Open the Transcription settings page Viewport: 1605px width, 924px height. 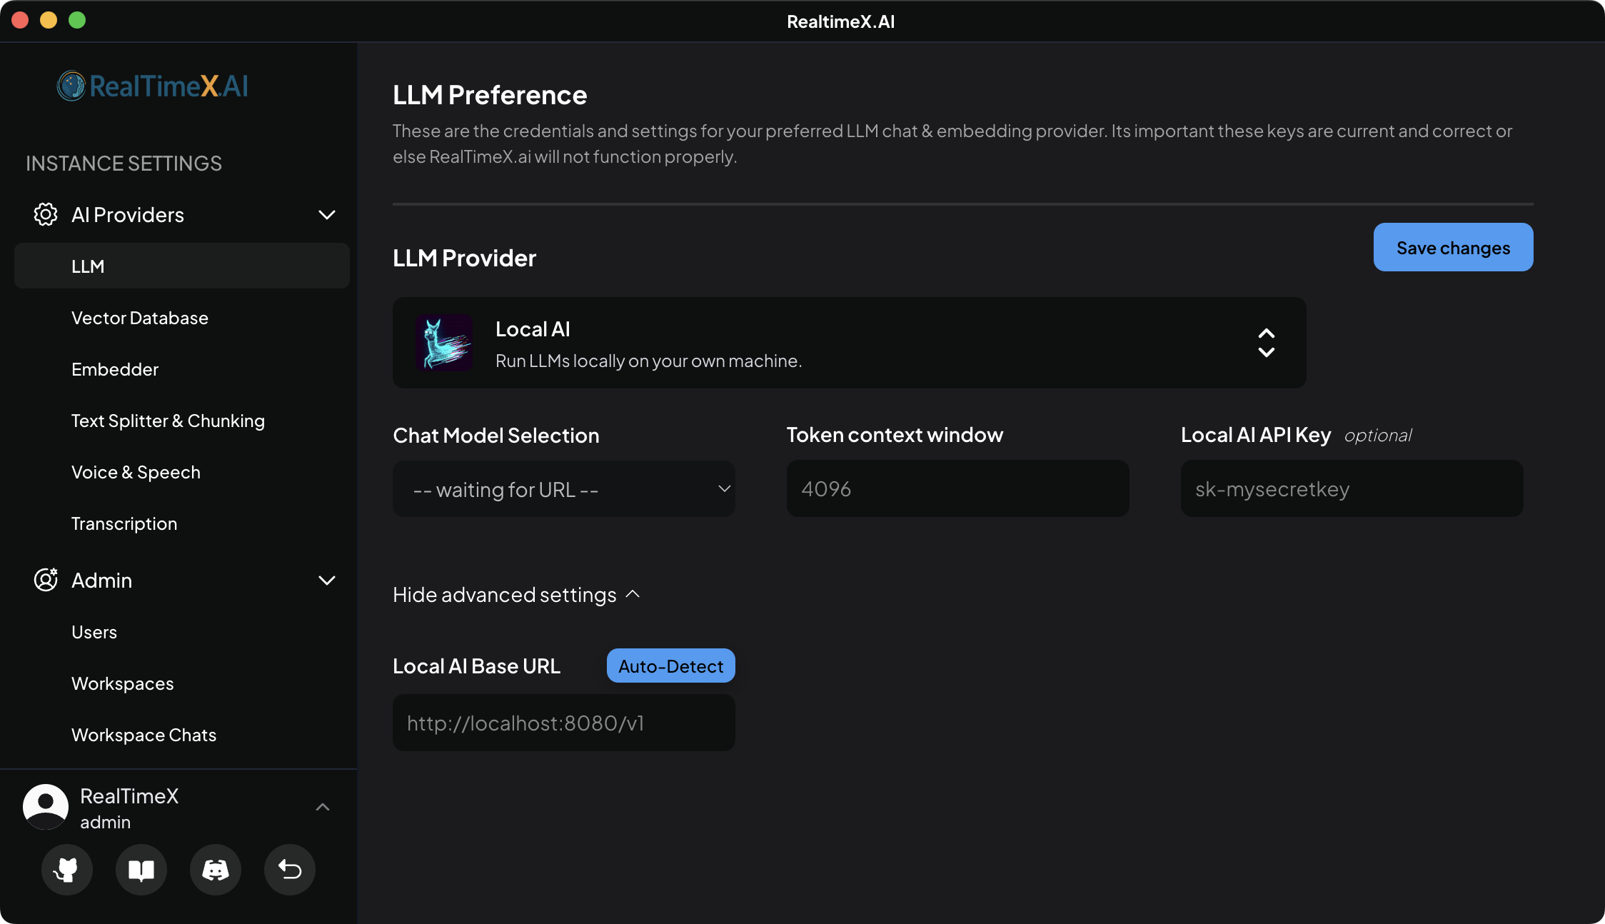click(x=124, y=523)
